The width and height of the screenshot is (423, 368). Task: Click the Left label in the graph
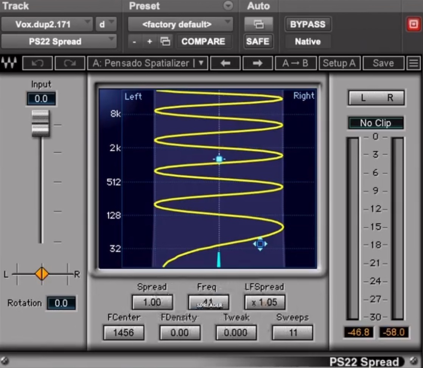[133, 96]
